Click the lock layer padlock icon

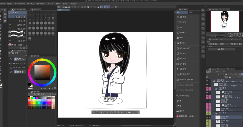(226, 74)
